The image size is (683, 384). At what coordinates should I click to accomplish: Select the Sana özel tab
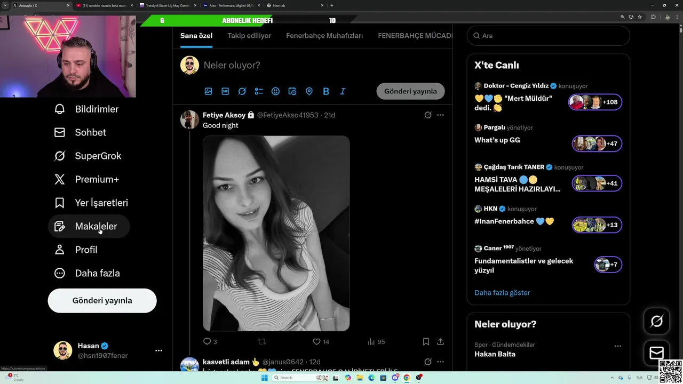point(196,36)
